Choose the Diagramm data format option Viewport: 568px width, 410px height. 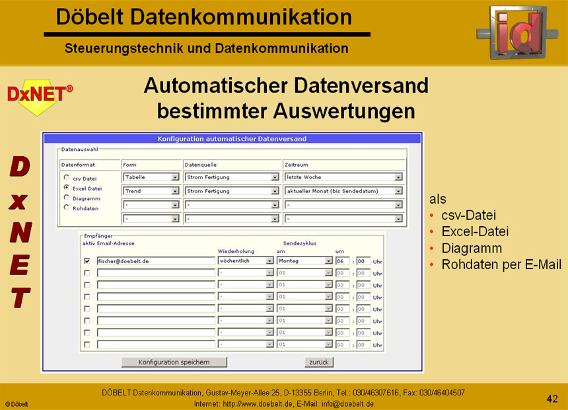(x=66, y=197)
